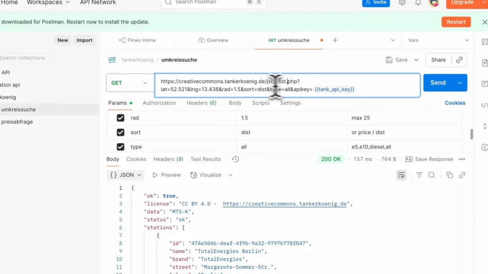The height and width of the screenshot is (274, 488).
Task: Click the New button
Action: pyautogui.click(x=62, y=40)
